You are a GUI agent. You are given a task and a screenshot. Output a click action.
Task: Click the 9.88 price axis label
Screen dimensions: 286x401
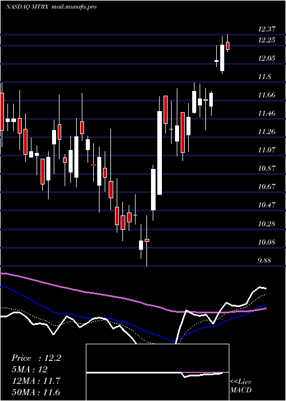265,261
